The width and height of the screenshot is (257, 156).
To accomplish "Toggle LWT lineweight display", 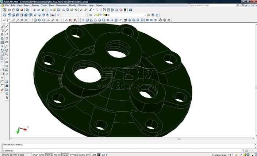I will (94, 155).
